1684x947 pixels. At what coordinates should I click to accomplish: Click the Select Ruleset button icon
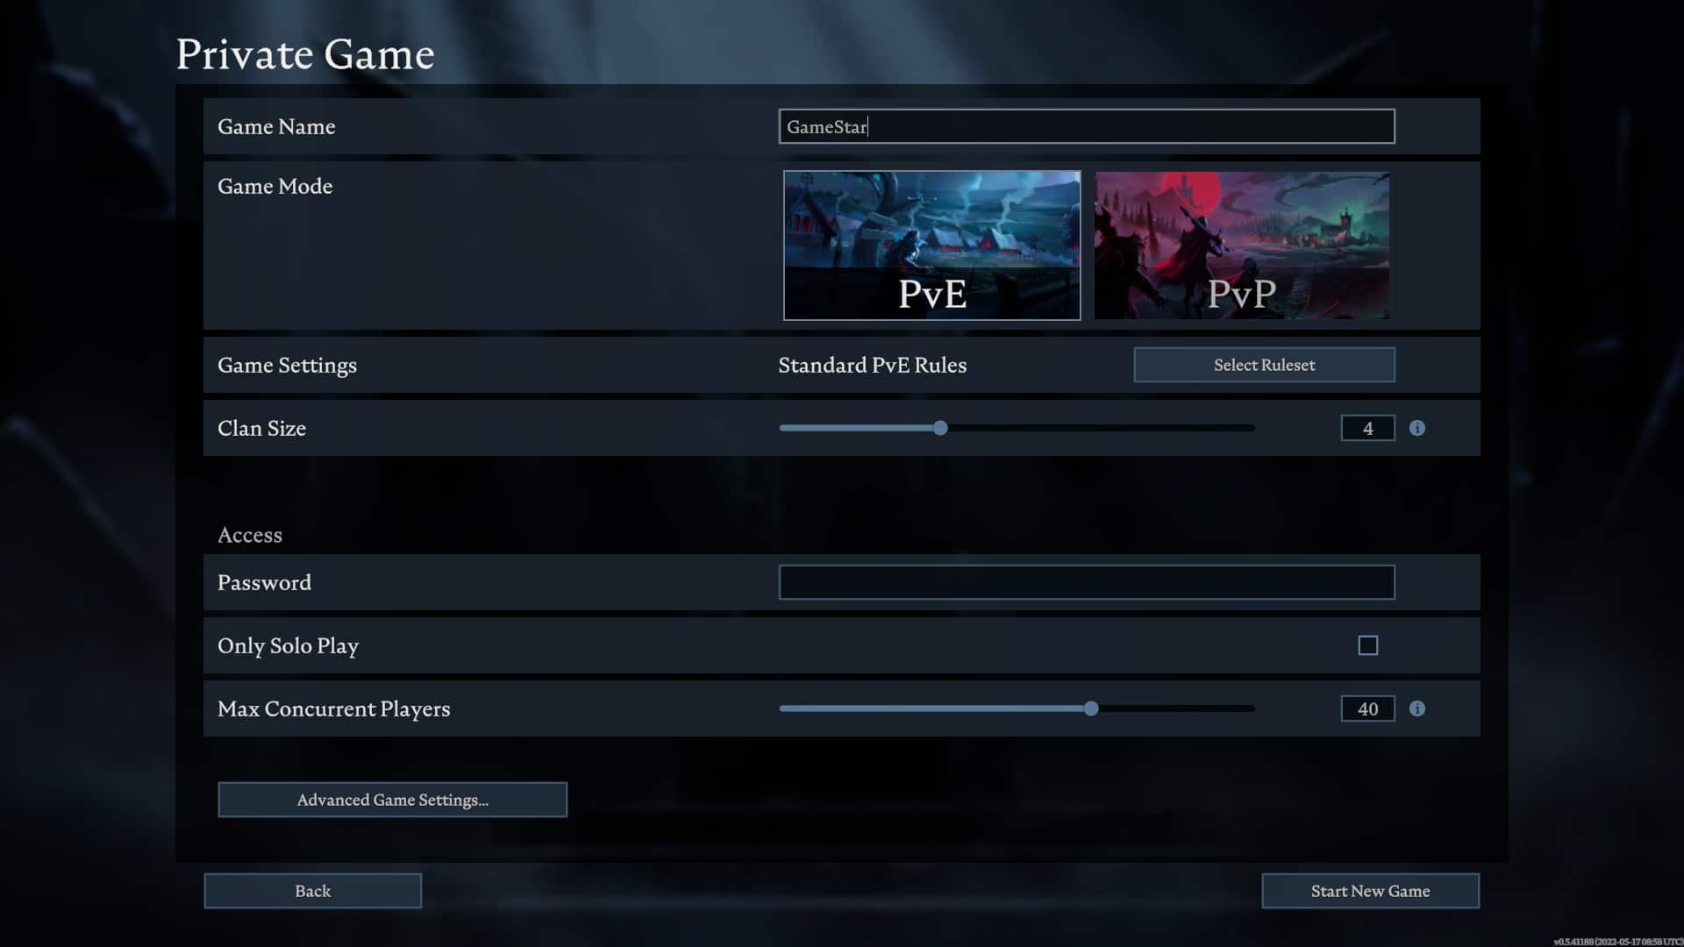point(1264,364)
